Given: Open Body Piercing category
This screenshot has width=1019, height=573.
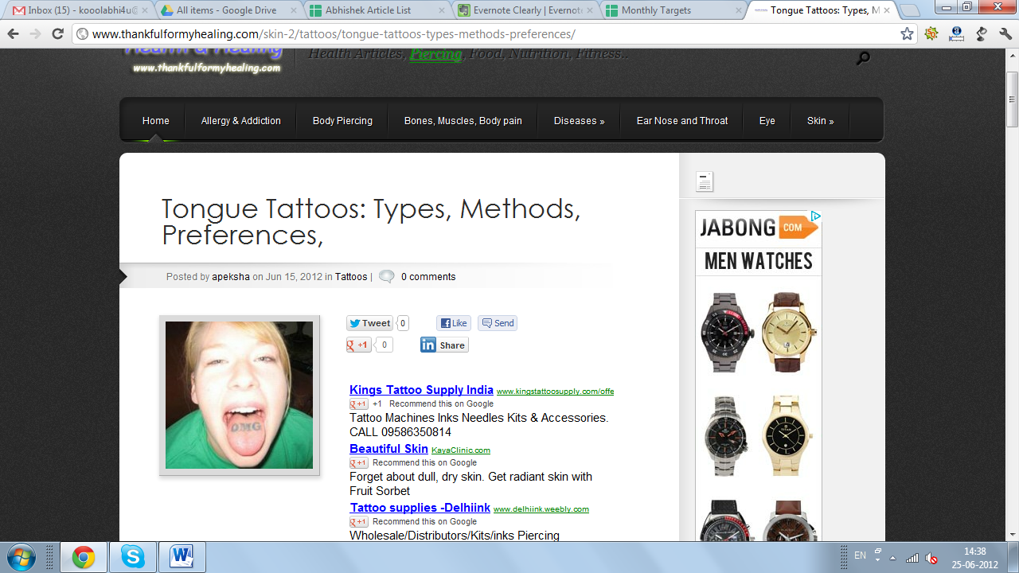Looking at the screenshot, I should click(342, 121).
